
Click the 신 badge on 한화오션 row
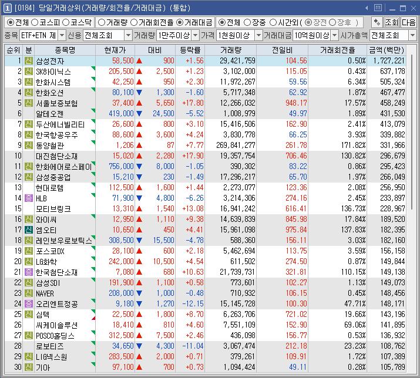29,92
